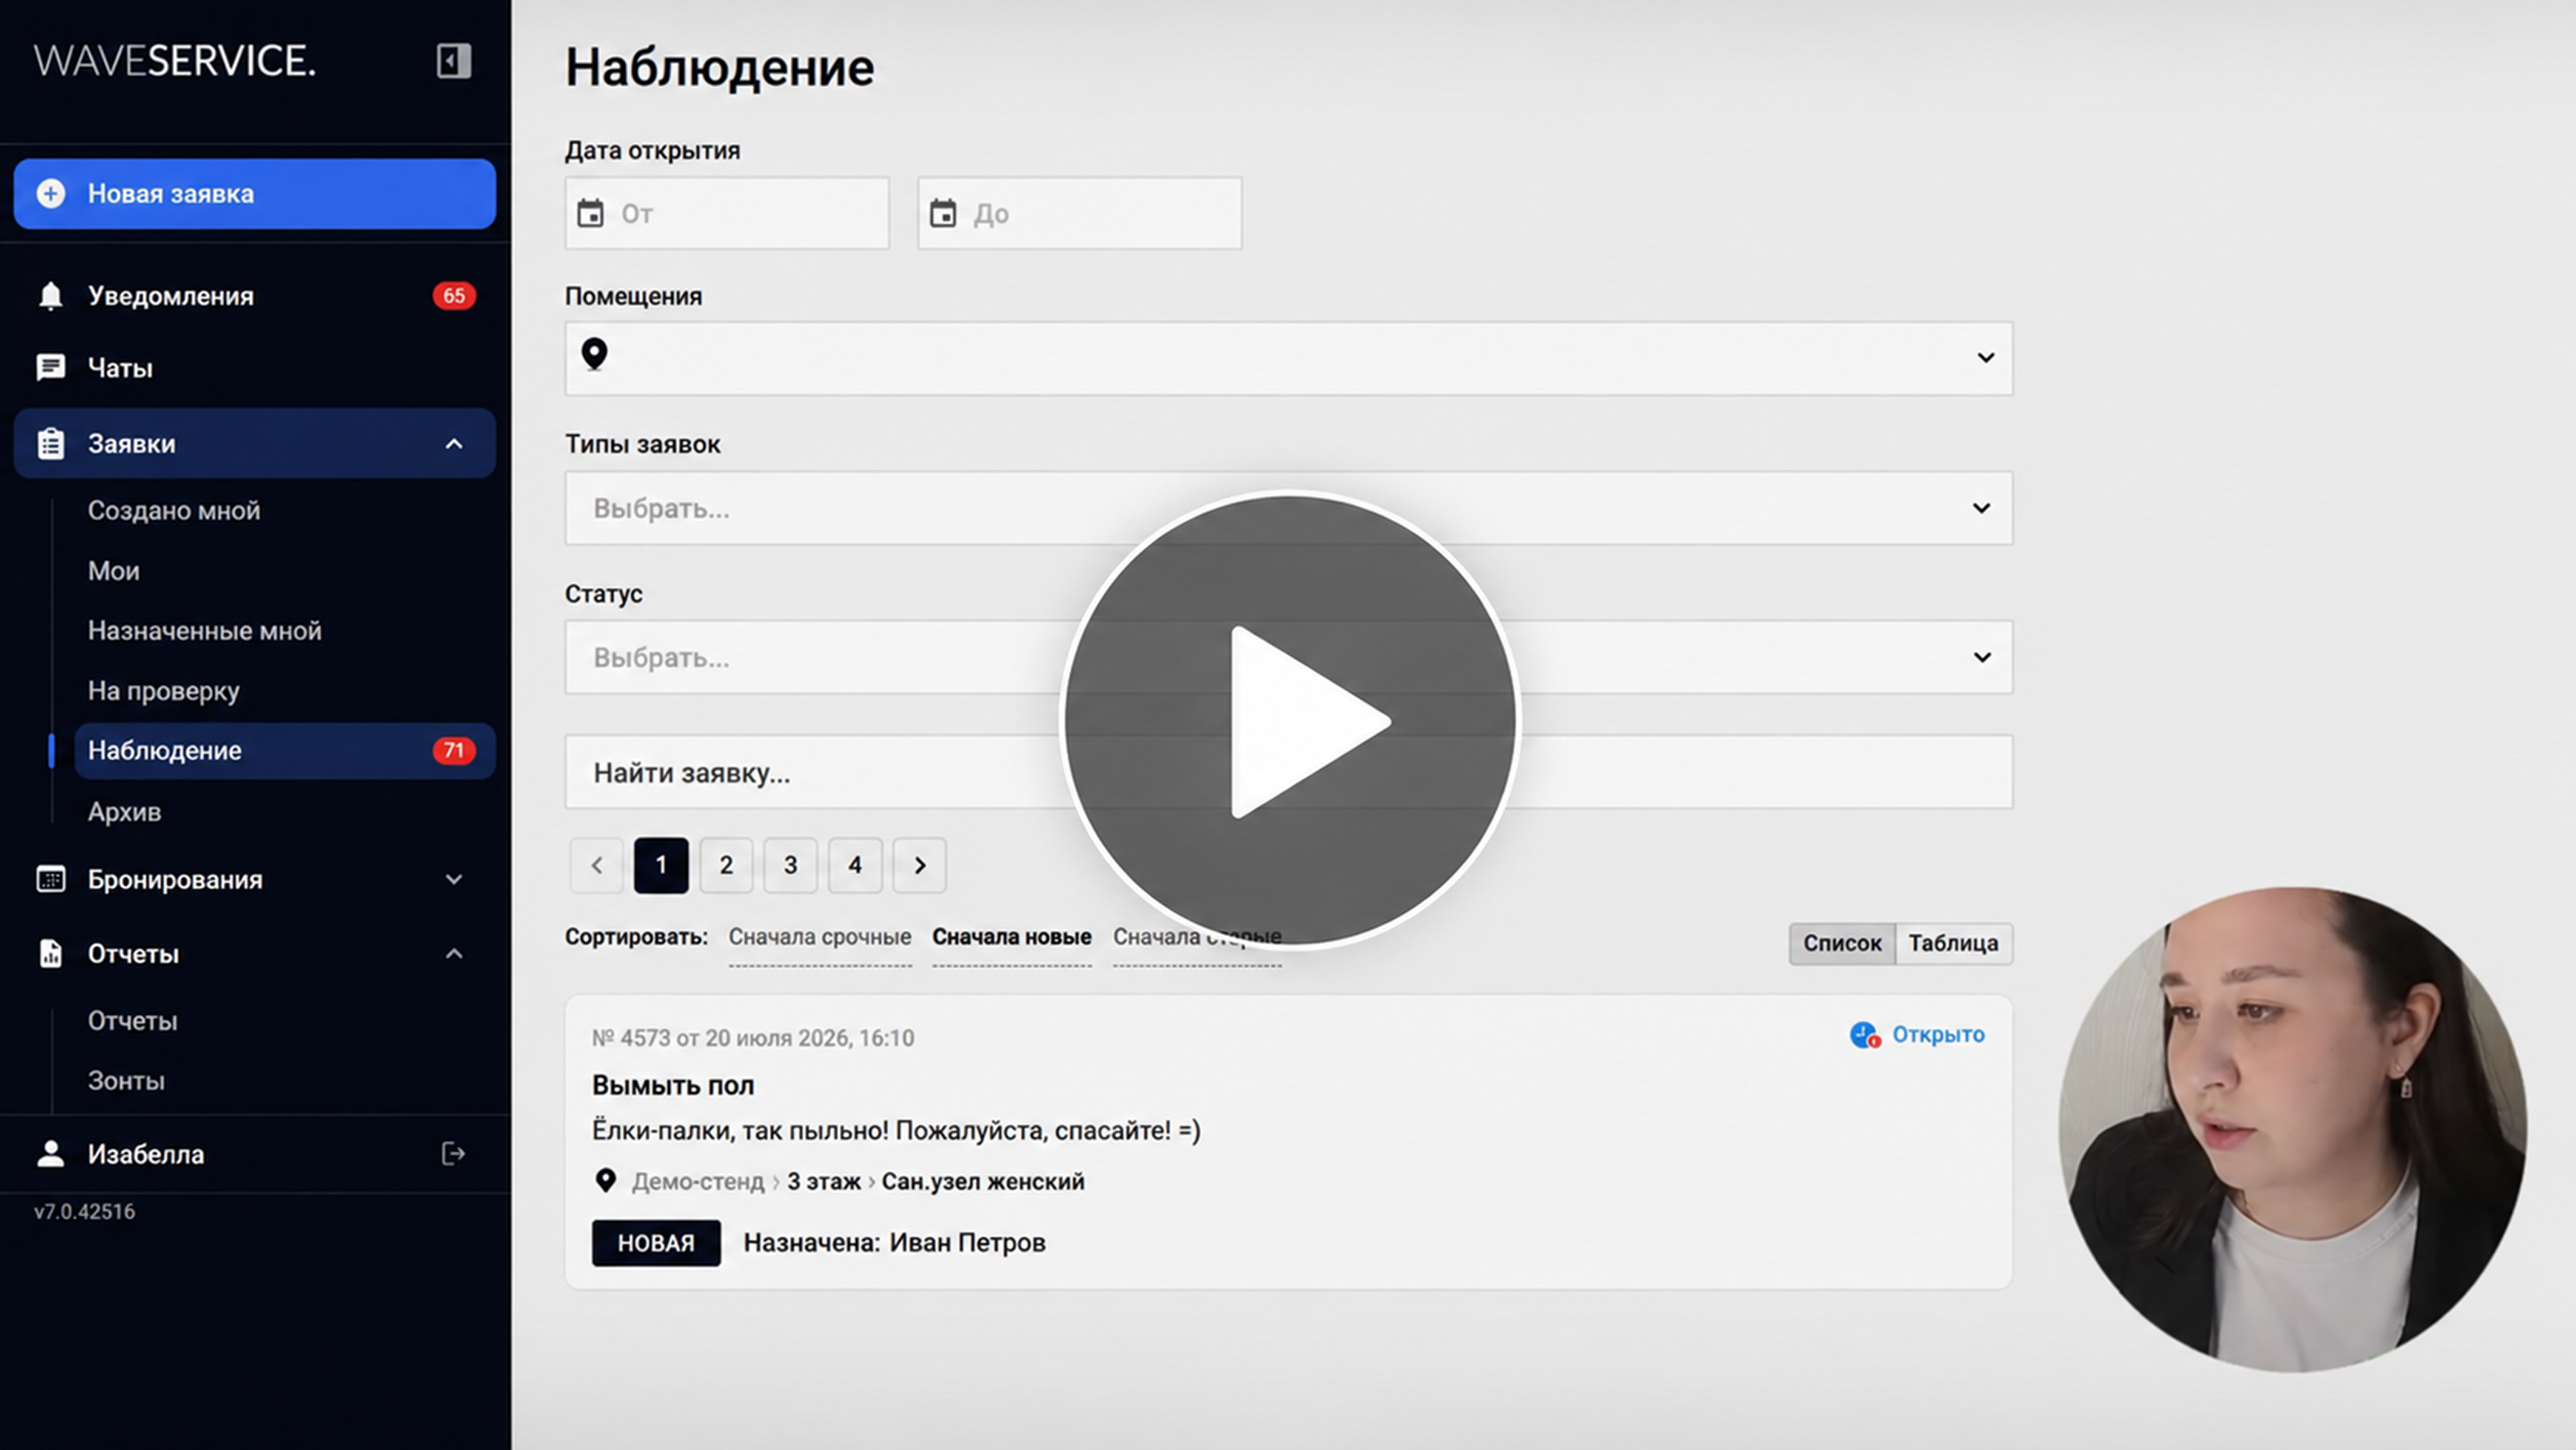2576x1450 pixels.
Task: Collapse the Отчеты menu section
Action: (454, 954)
